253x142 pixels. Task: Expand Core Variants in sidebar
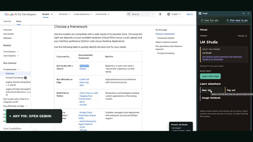point(18,55)
